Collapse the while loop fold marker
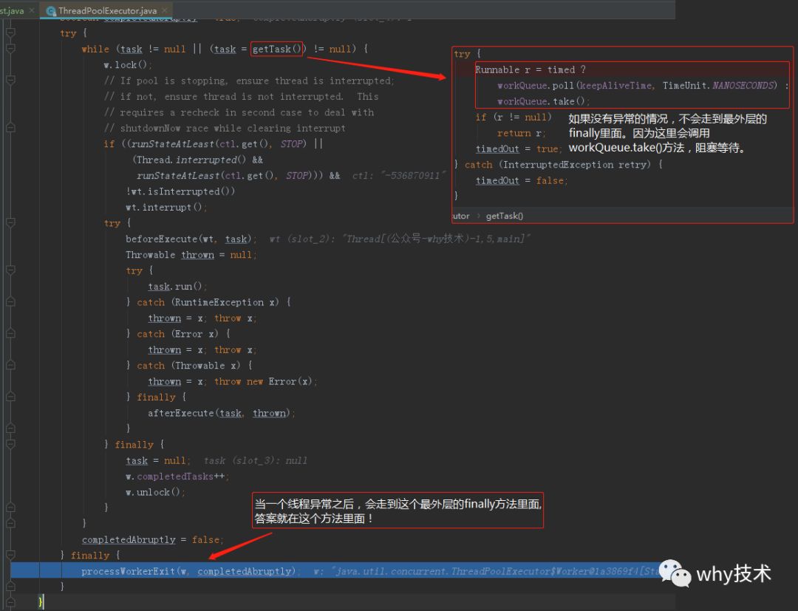This screenshot has width=798, height=611. pyautogui.click(x=10, y=48)
